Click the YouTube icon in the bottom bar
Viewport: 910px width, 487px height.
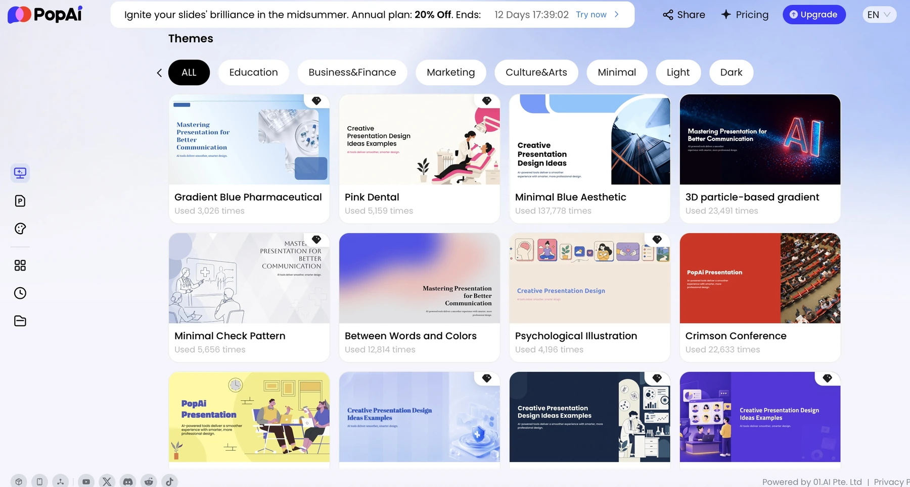[86, 481]
